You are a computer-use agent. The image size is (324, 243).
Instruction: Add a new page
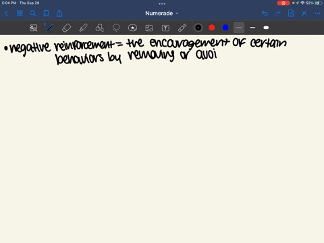tap(291, 13)
